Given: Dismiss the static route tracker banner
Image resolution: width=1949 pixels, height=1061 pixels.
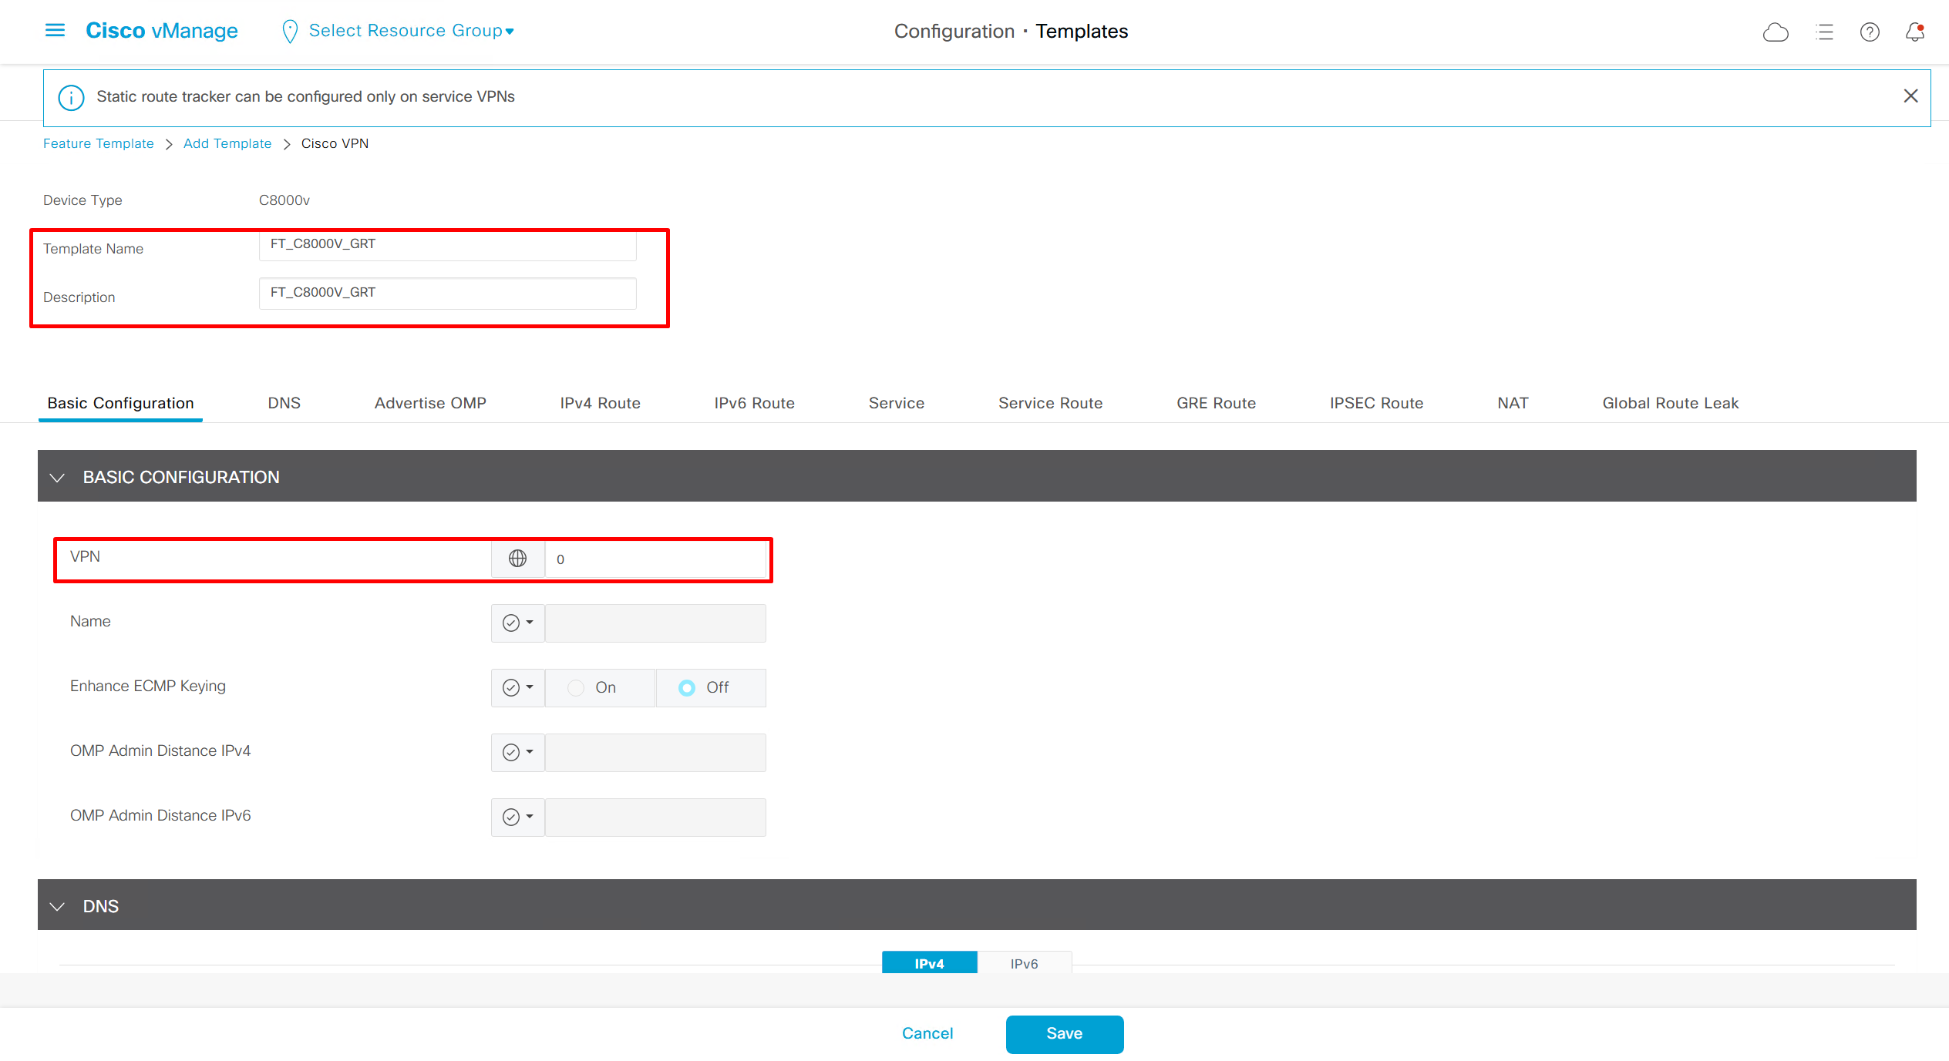Looking at the screenshot, I should [x=1910, y=96].
